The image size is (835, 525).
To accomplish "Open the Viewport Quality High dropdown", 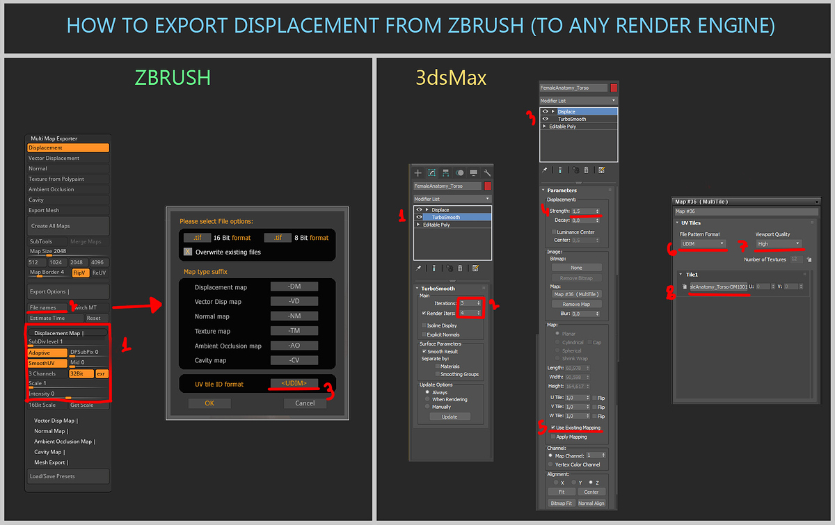I will coord(779,243).
